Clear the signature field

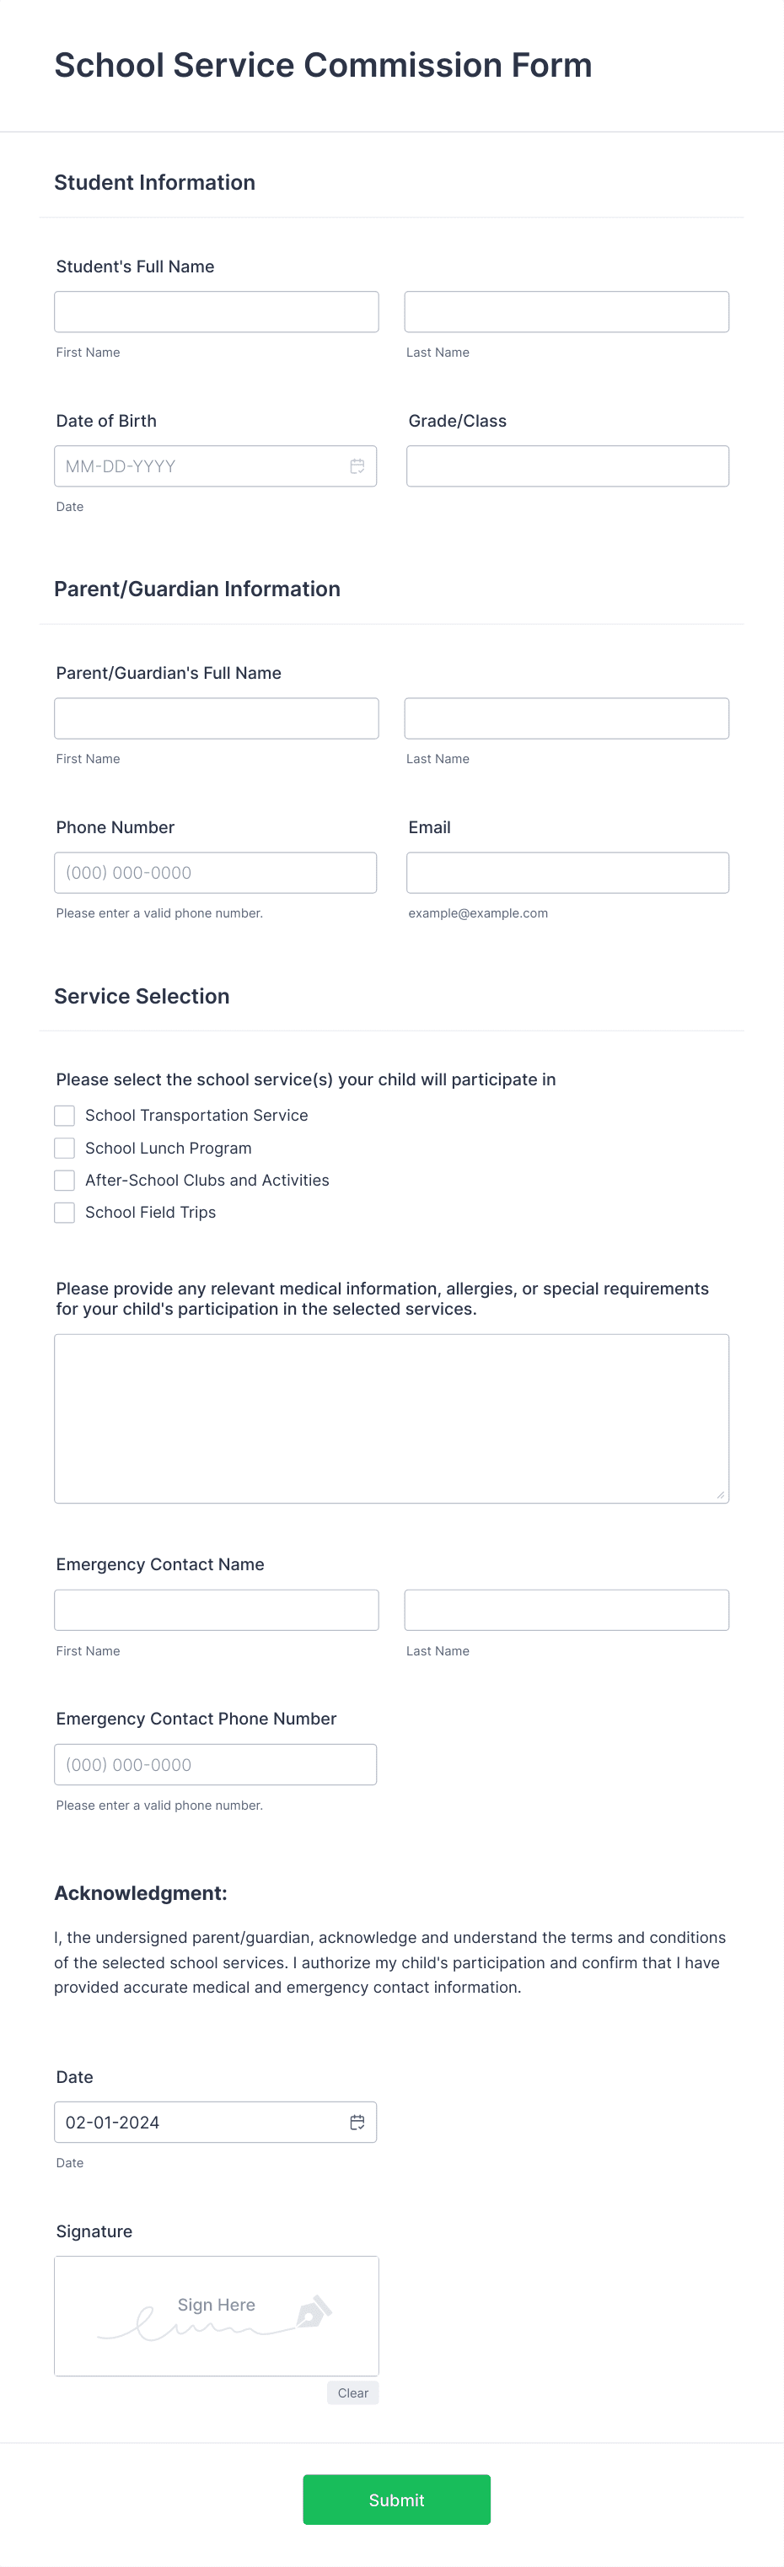coord(352,2392)
